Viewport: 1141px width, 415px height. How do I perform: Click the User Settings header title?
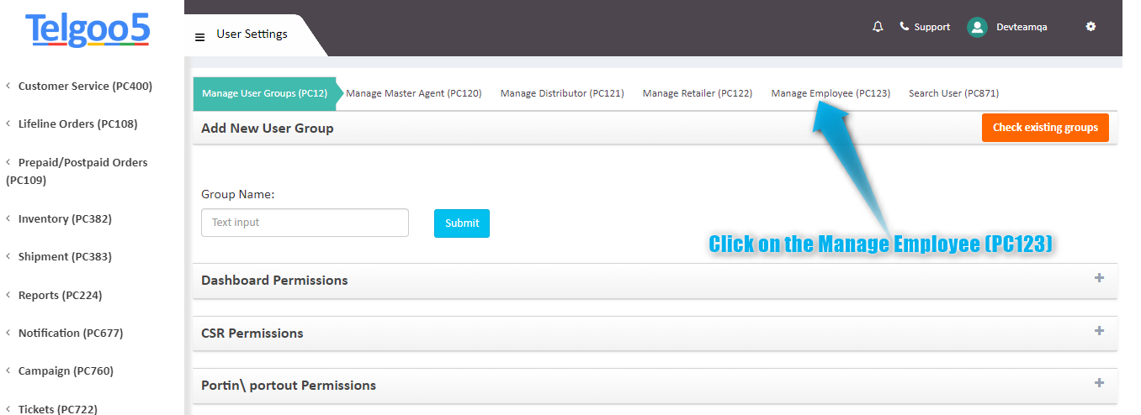point(252,34)
